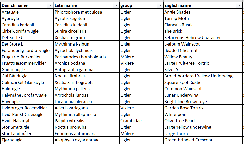Click the Viklere cell for Archips podana
This screenshot has height=144, width=244.
click(141, 63)
